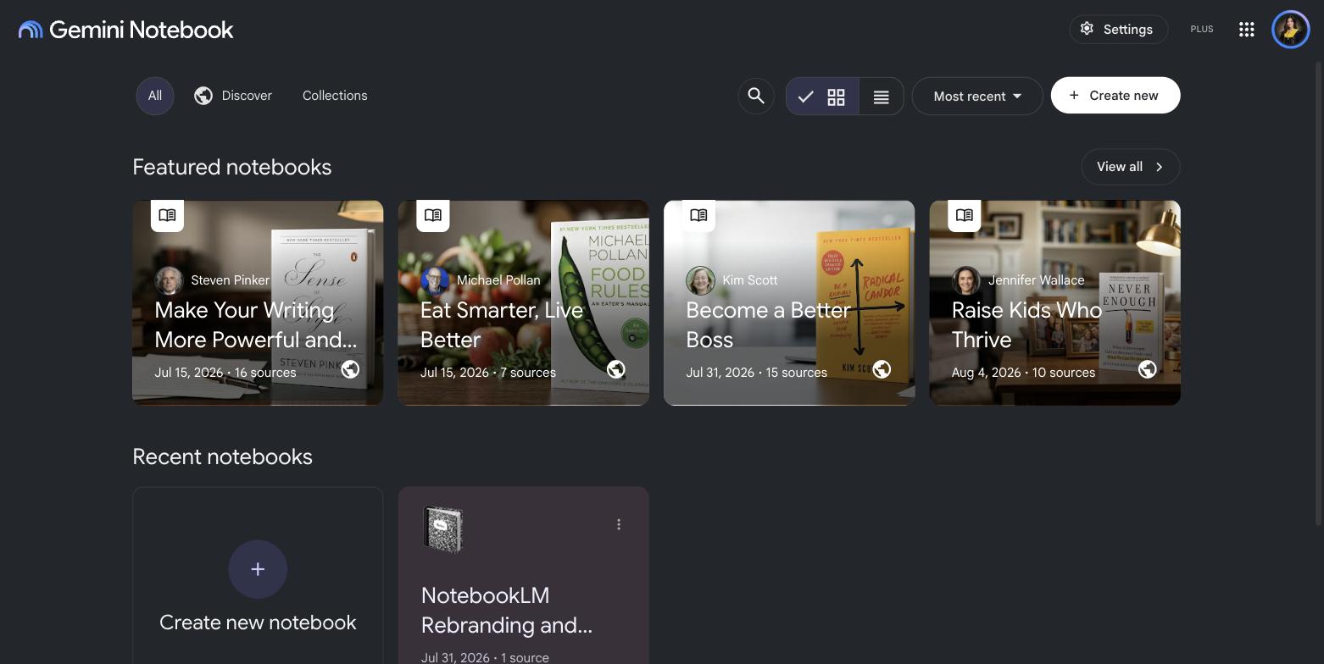This screenshot has height=664, width=1324.
Task: Click the composition notebook icon
Action: pos(442,529)
